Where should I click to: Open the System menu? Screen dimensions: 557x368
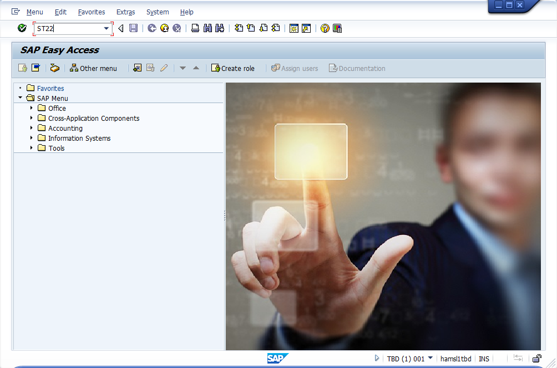(158, 12)
